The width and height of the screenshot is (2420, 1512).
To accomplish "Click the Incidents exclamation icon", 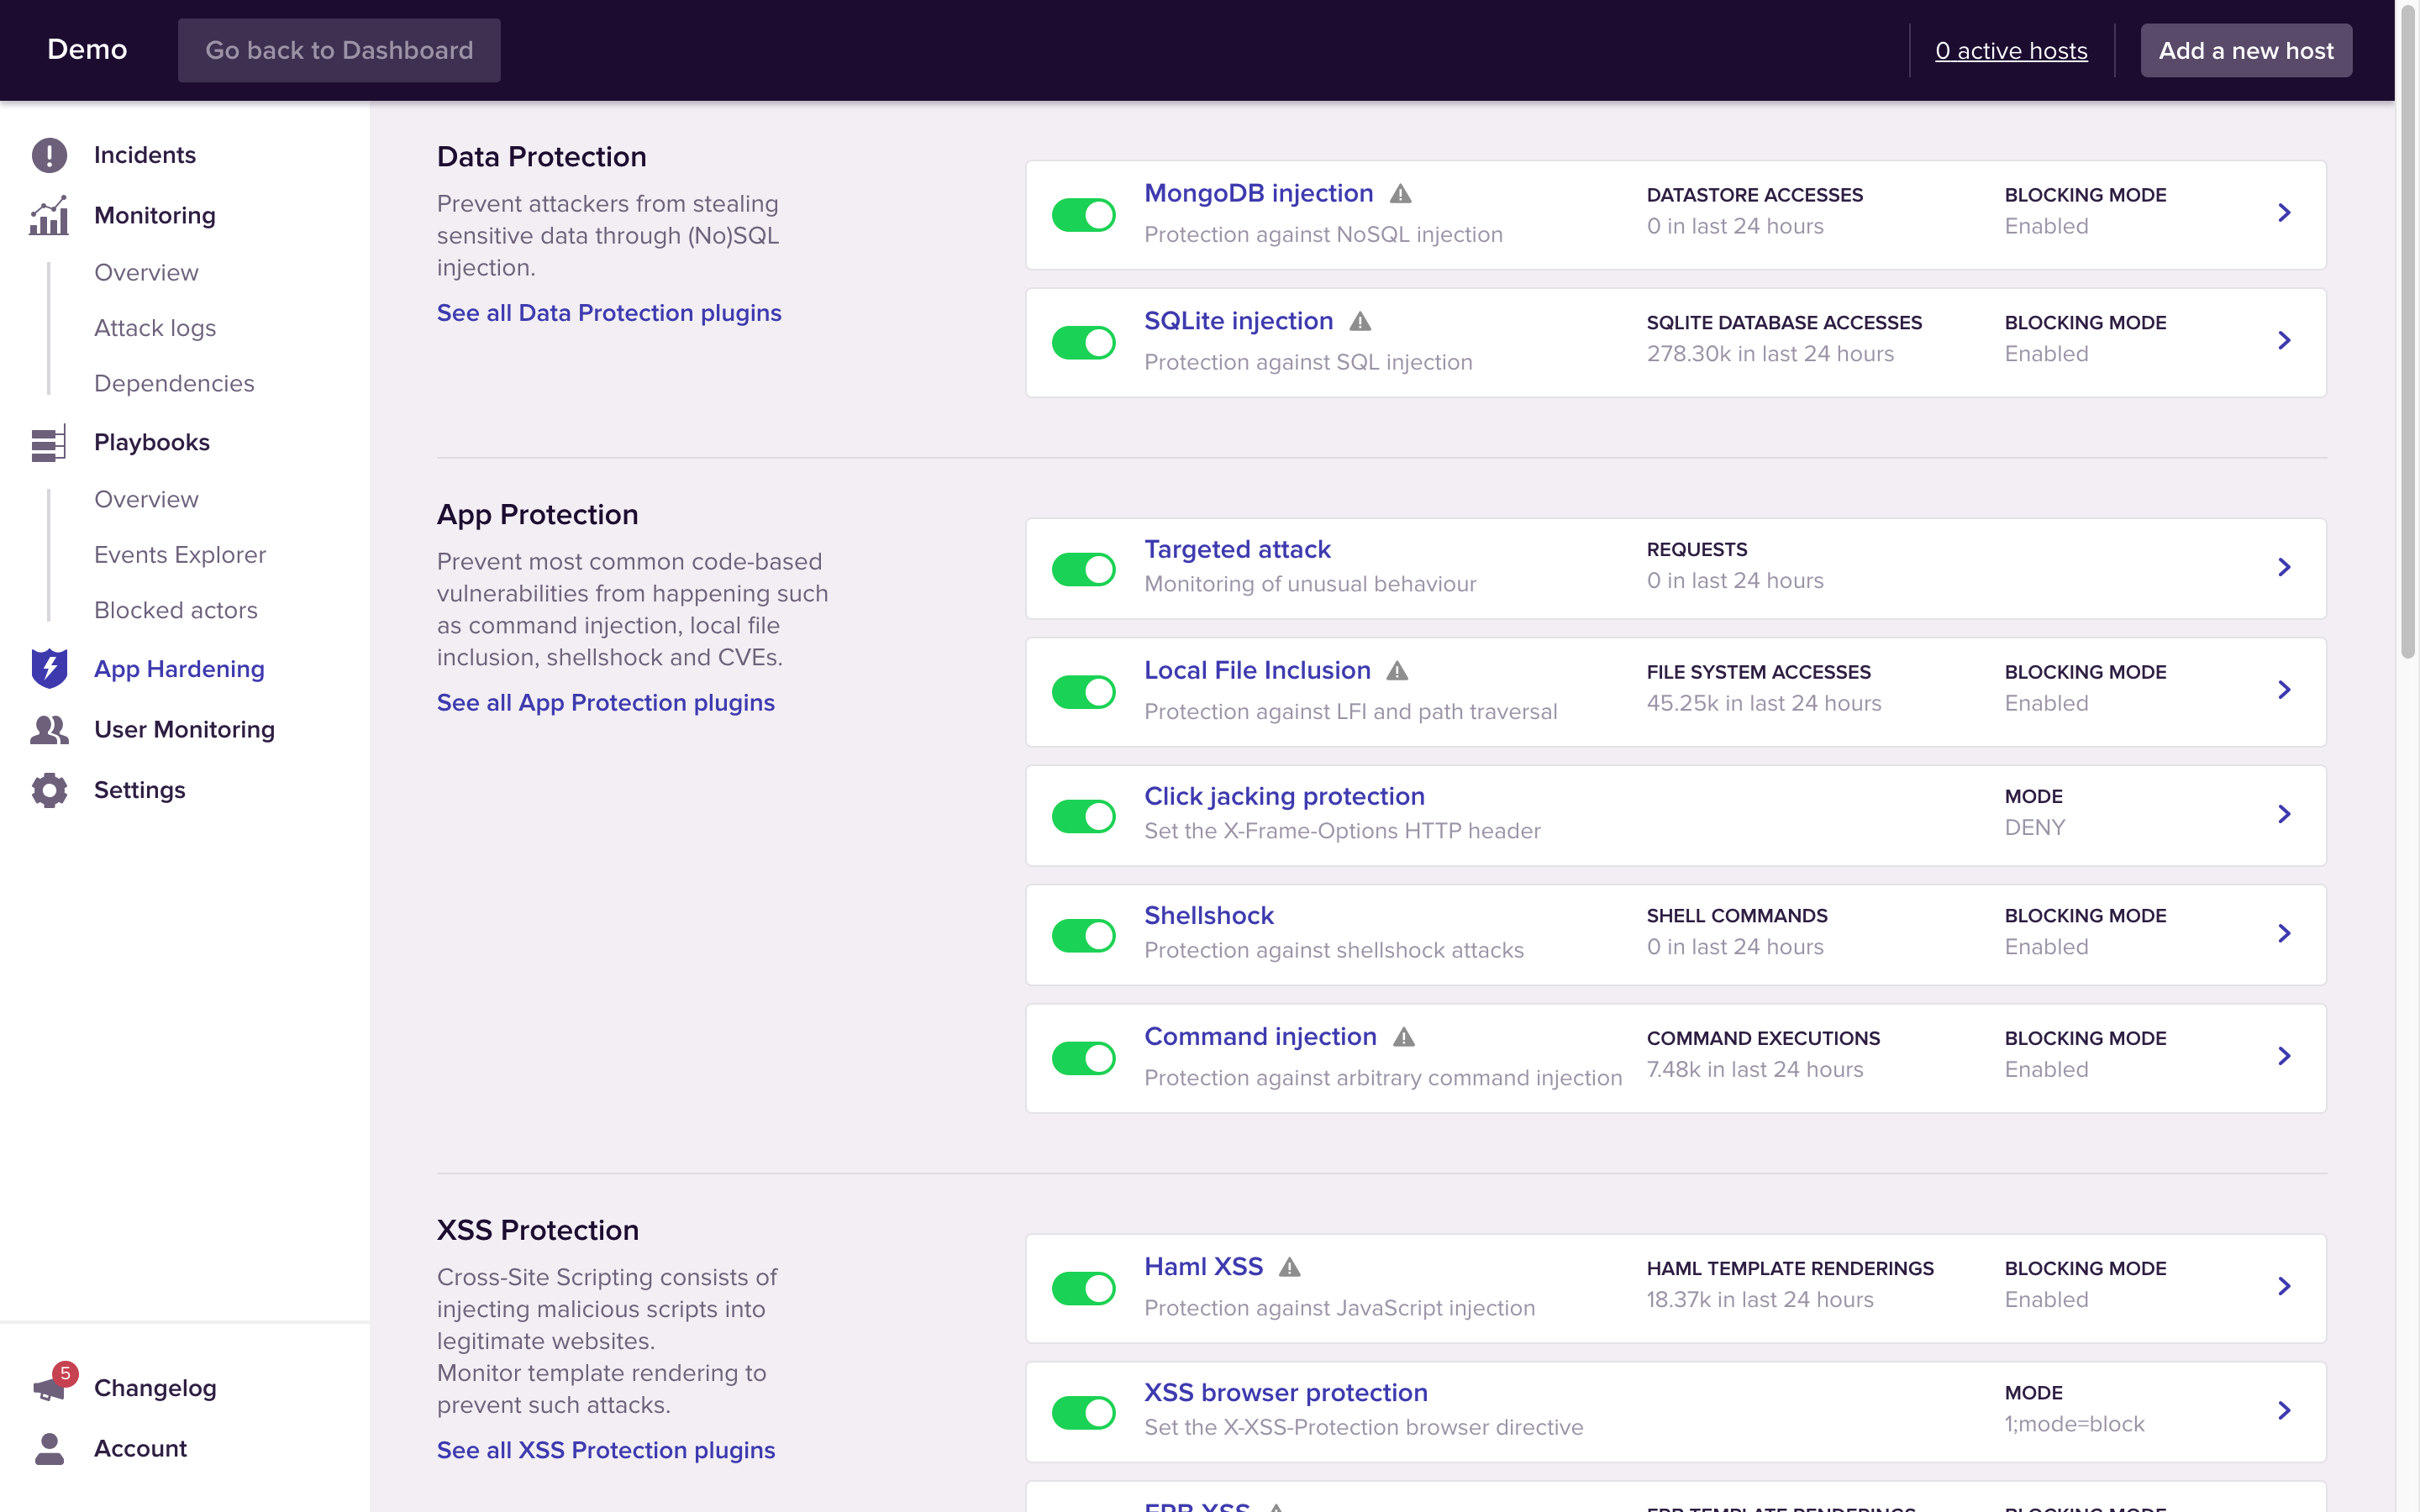I will 49,155.
